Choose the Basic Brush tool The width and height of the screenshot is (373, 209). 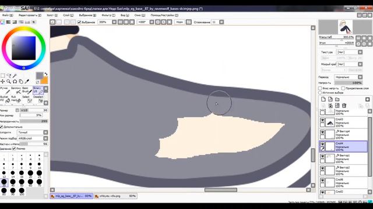tap(27, 91)
